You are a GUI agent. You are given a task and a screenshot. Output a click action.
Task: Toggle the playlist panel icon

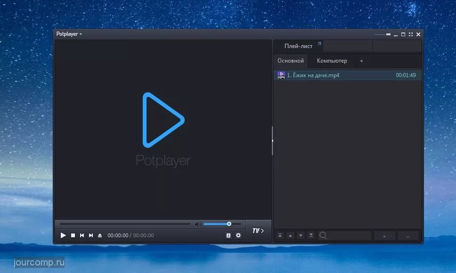228,235
